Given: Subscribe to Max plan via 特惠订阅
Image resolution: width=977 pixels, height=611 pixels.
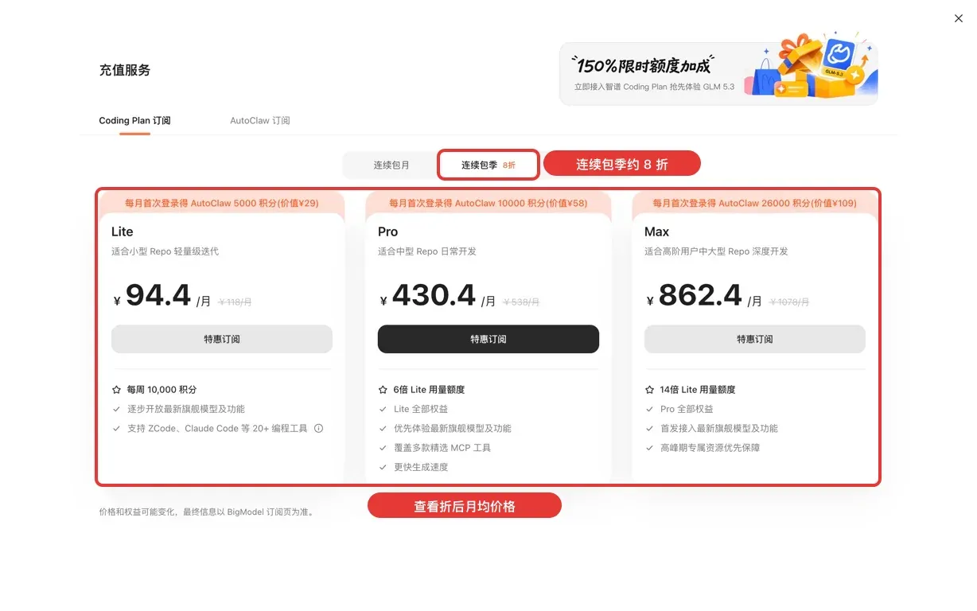Looking at the screenshot, I should pyautogui.click(x=755, y=339).
